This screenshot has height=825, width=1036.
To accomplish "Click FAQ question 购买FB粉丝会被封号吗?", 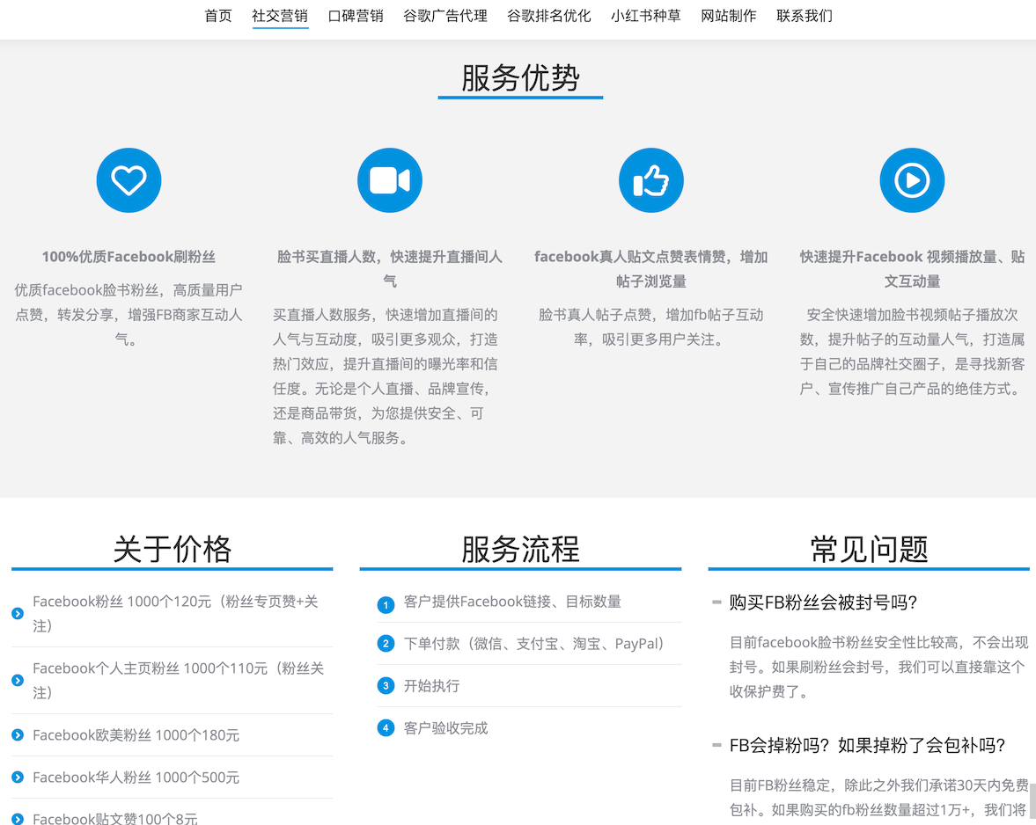I will point(823,602).
